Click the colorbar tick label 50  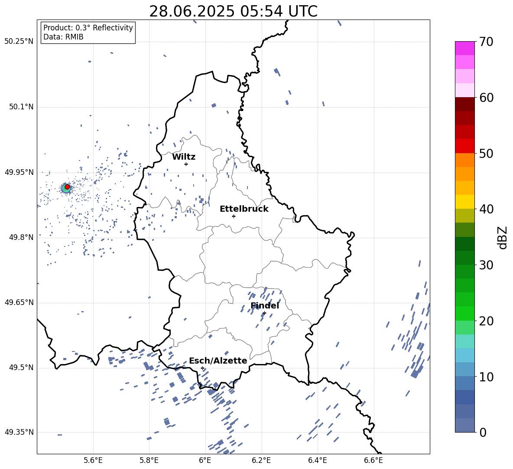[487, 153]
